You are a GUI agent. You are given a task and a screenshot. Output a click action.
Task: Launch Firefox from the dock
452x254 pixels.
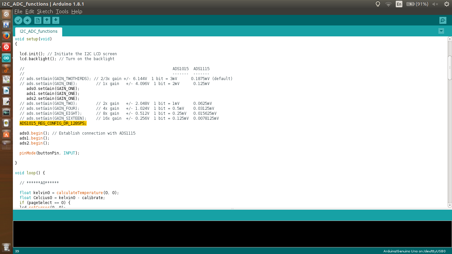pyautogui.click(x=6, y=36)
